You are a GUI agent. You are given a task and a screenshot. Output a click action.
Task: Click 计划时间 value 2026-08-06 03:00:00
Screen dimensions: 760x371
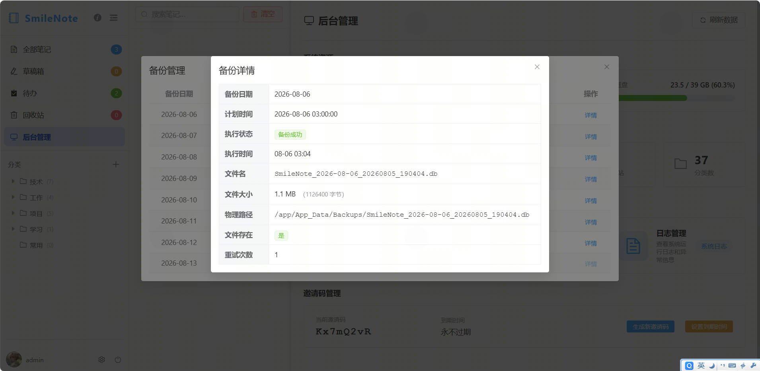[306, 114]
